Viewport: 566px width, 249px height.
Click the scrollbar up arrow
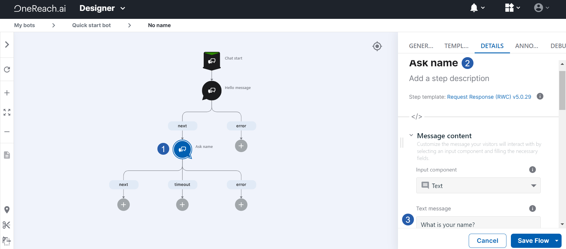[x=562, y=64]
